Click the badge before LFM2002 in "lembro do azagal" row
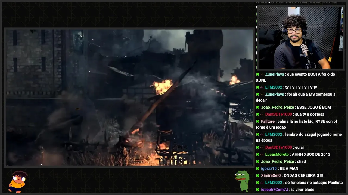Image resolution: width=348 pixels, height=195 pixels. click(262, 134)
